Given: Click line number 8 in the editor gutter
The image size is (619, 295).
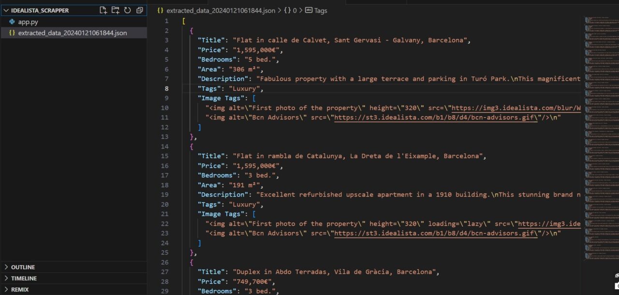Looking at the screenshot, I should 166,88.
